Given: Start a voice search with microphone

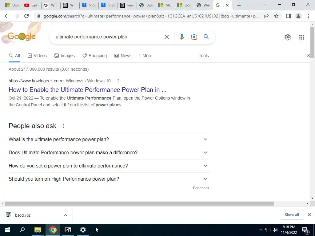Looking at the screenshot, I should [x=181, y=37].
